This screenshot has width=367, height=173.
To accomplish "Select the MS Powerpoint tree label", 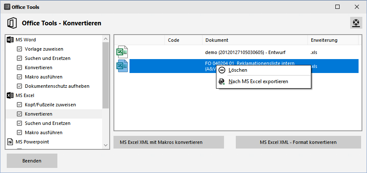I will (32, 142).
